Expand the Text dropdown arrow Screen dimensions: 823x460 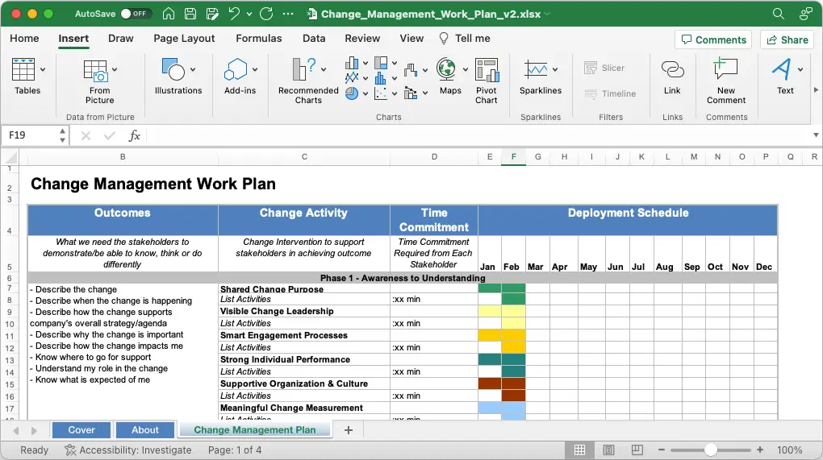coord(800,69)
